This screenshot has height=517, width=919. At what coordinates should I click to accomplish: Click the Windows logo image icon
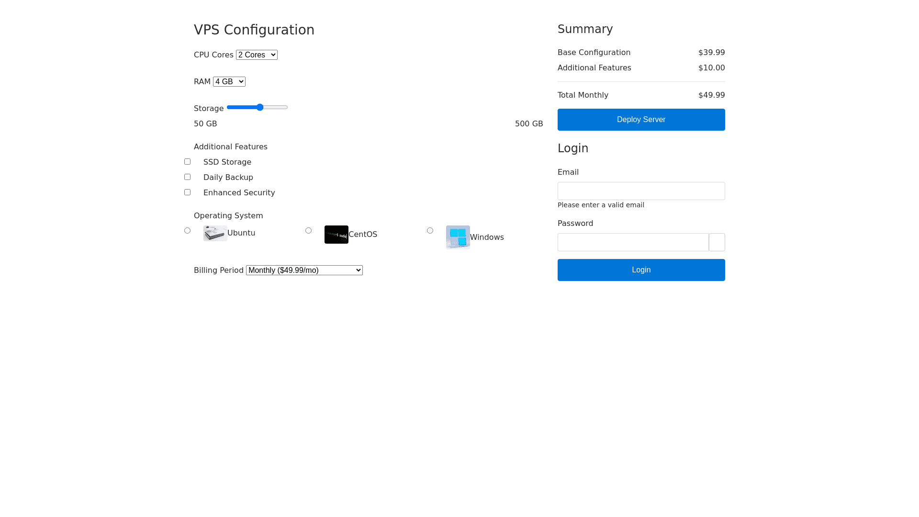coord(458,237)
